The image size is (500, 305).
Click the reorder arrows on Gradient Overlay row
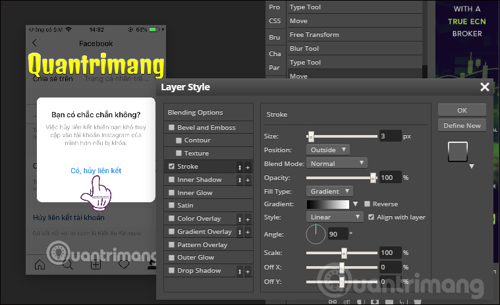[x=240, y=233]
